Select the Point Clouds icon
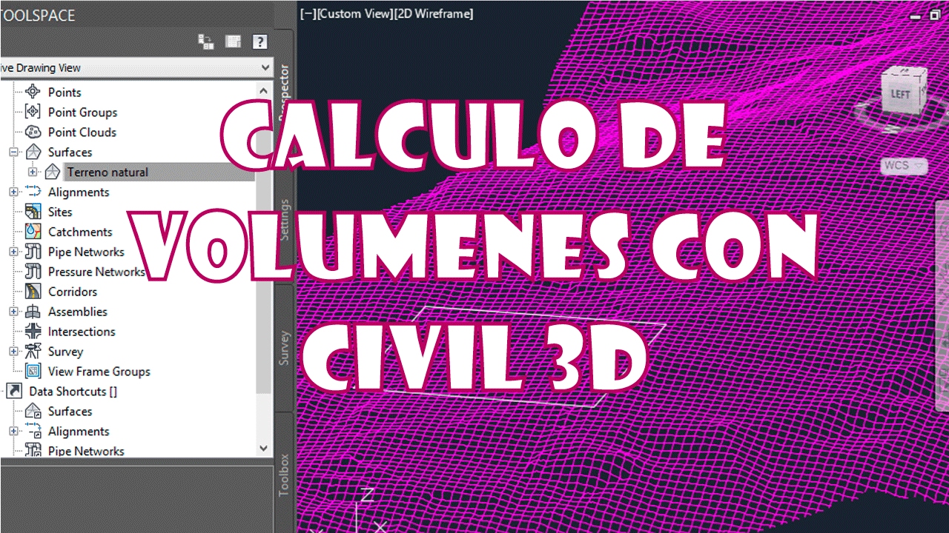This screenshot has height=533, width=949. point(33,132)
